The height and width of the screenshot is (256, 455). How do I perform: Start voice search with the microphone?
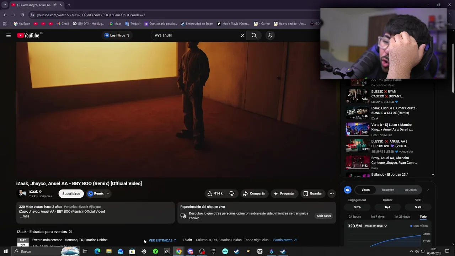(x=270, y=35)
